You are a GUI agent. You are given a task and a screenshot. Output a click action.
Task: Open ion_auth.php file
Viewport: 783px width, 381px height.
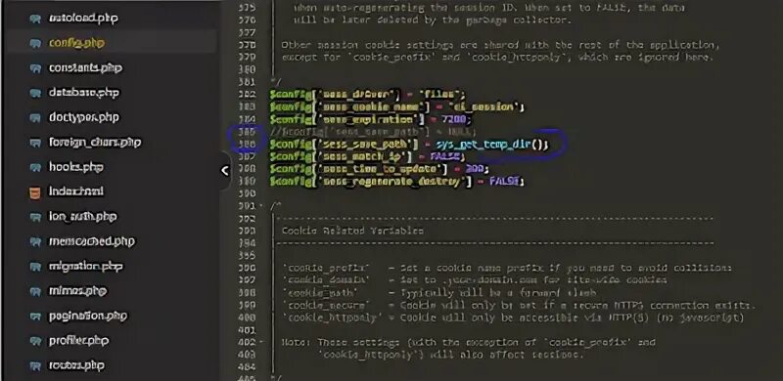[x=82, y=217]
